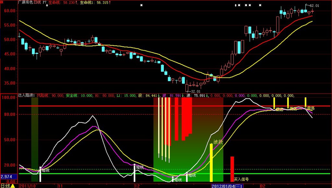Click the 62.01 high price annotation
The image size is (332, 188).
[x=314, y=6]
